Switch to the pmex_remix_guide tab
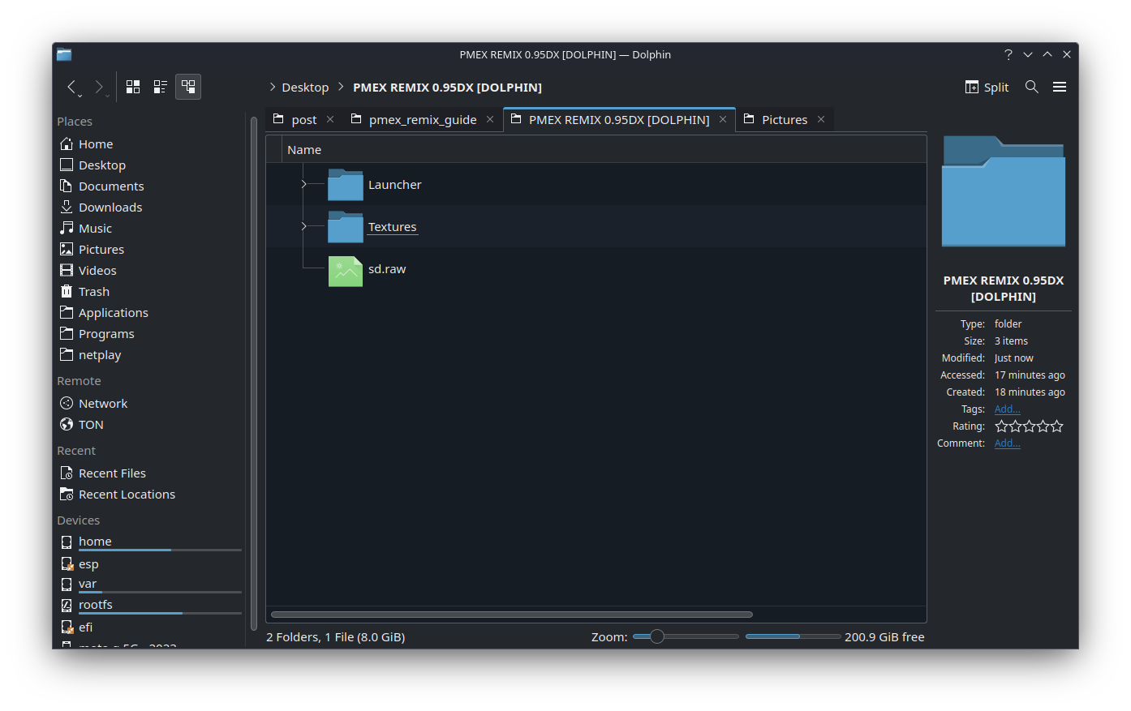This screenshot has width=1131, height=711. [422, 119]
